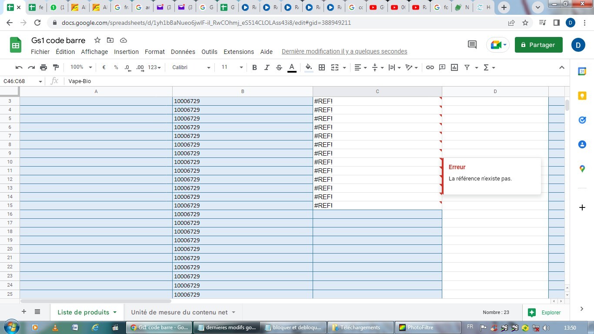Create a filter with funnel icon
The width and height of the screenshot is (594, 334).
point(467,67)
